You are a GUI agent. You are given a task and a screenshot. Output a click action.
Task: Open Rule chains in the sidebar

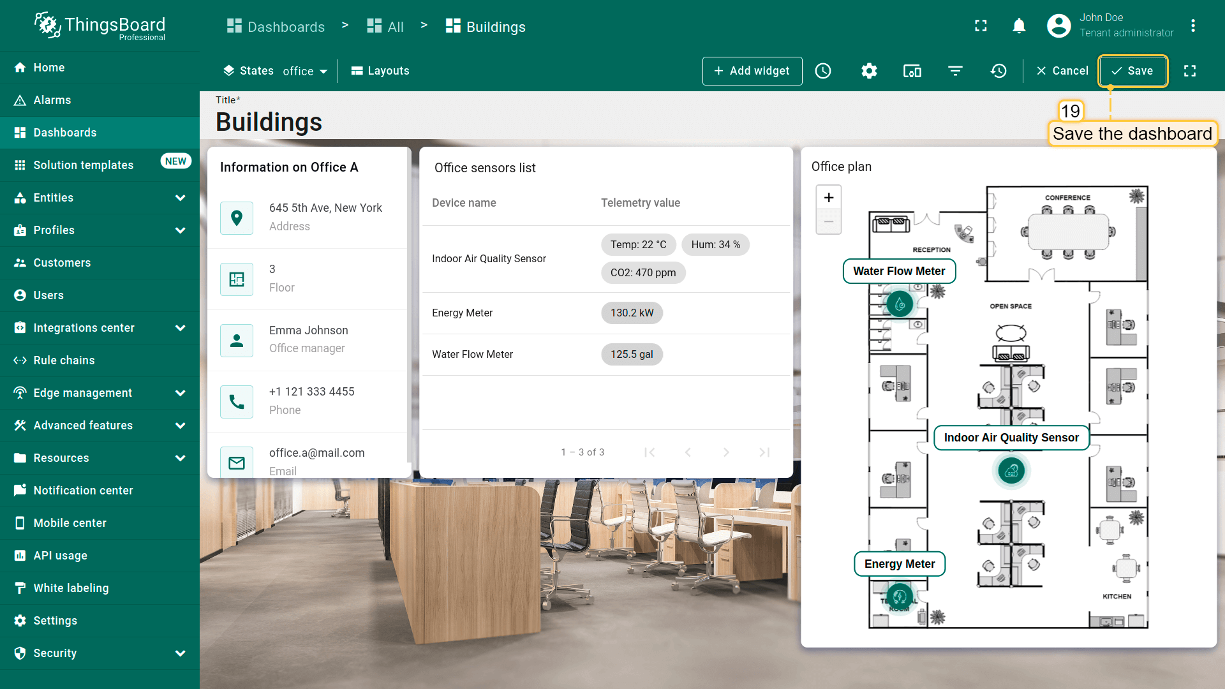[x=64, y=360]
